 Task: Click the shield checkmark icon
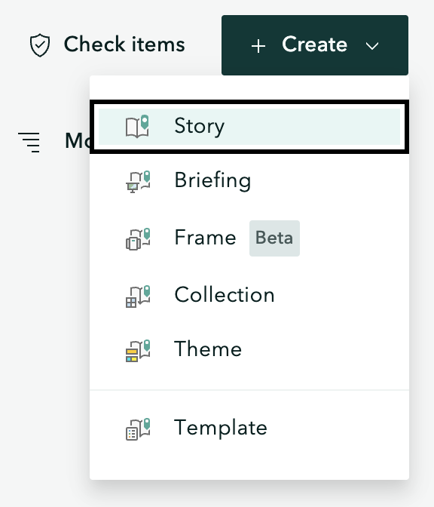coord(40,45)
